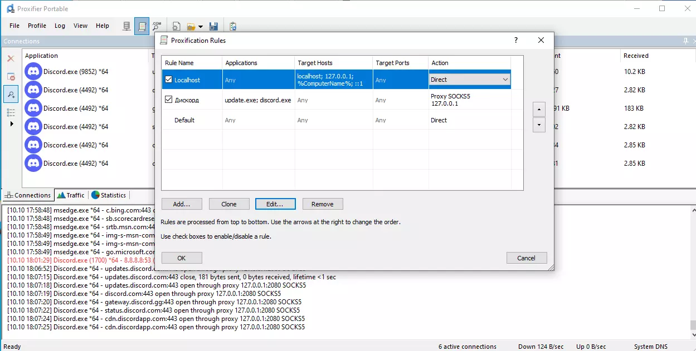Move the rule down with arrow button
The height and width of the screenshot is (351, 696).
pos(539,125)
